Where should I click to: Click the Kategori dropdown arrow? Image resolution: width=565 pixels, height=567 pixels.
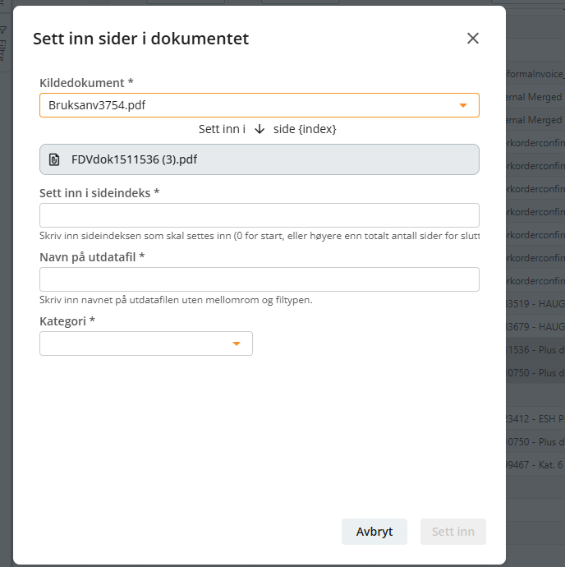[237, 343]
